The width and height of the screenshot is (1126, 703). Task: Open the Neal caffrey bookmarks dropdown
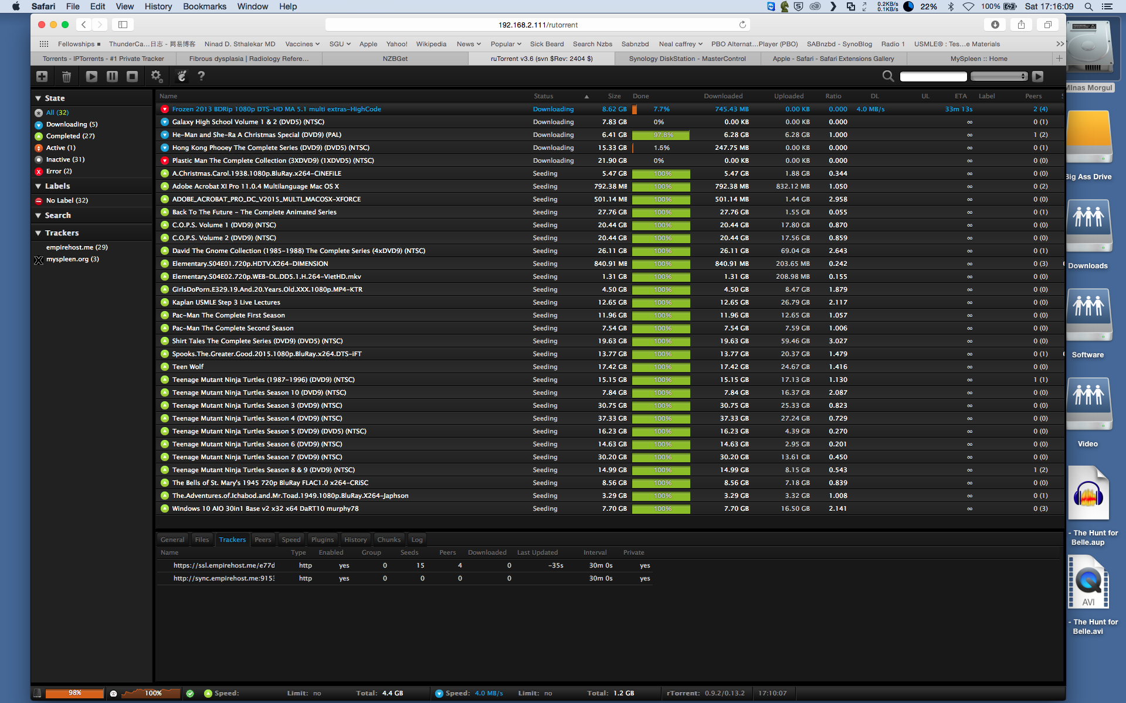click(680, 44)
